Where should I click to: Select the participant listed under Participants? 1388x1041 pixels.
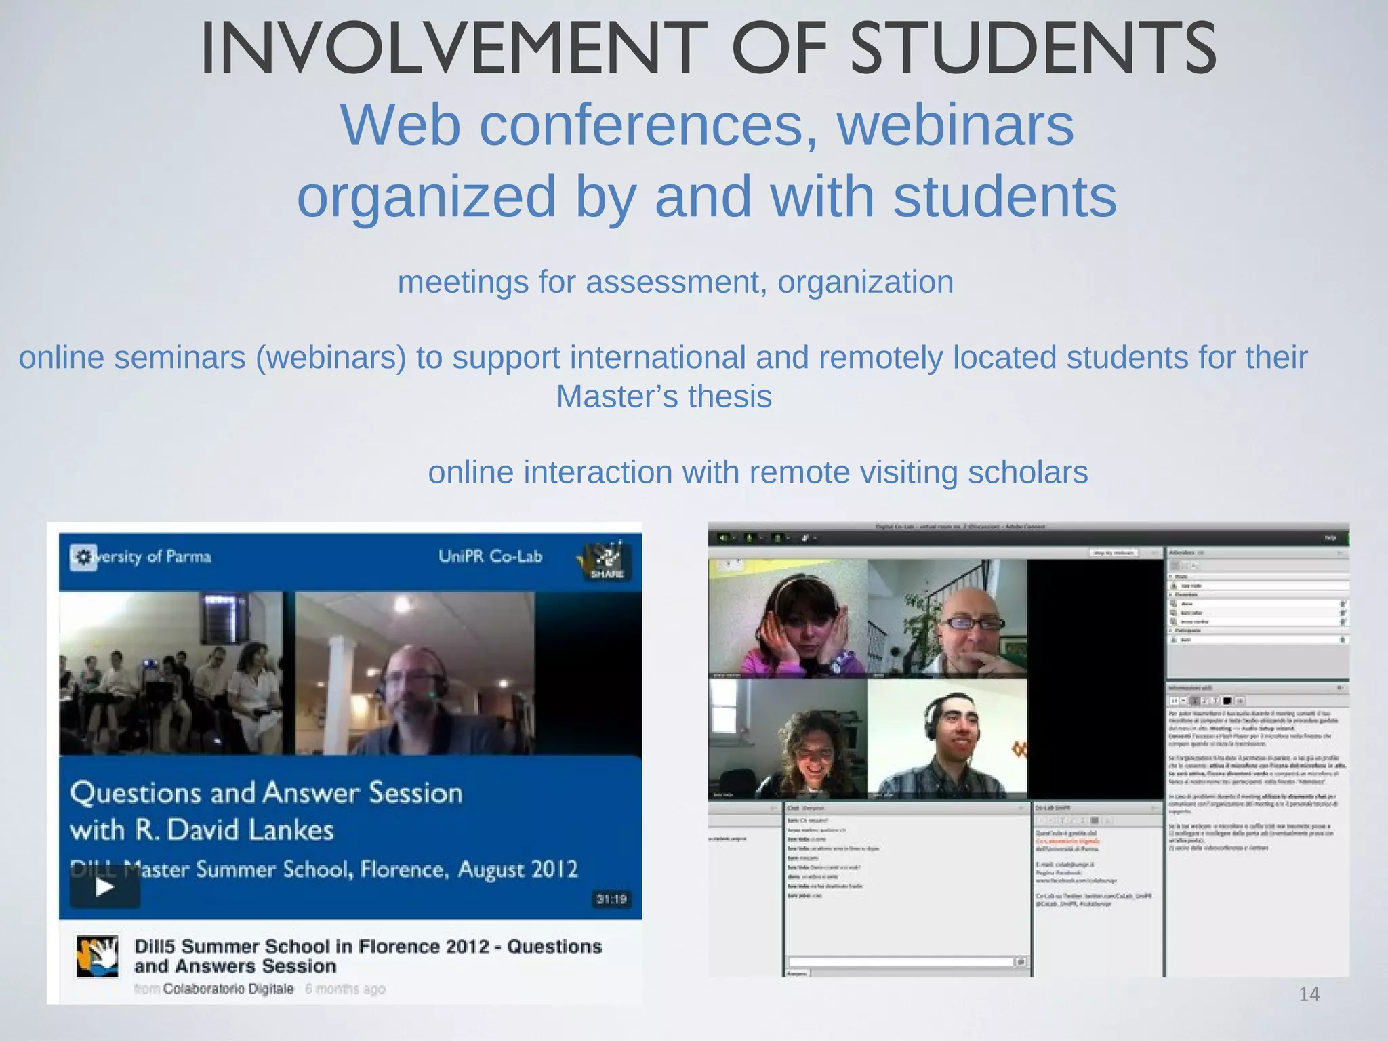tap(1259, 640)
